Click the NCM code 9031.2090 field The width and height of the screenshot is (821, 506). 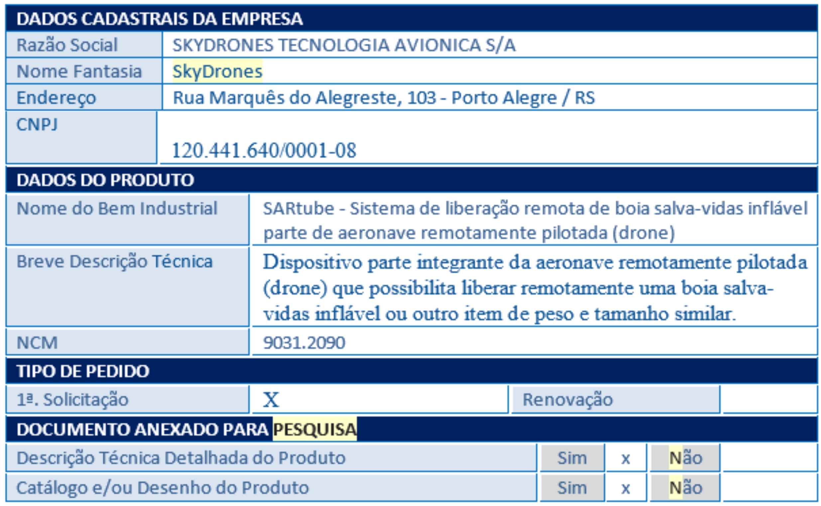click(534, 342)
